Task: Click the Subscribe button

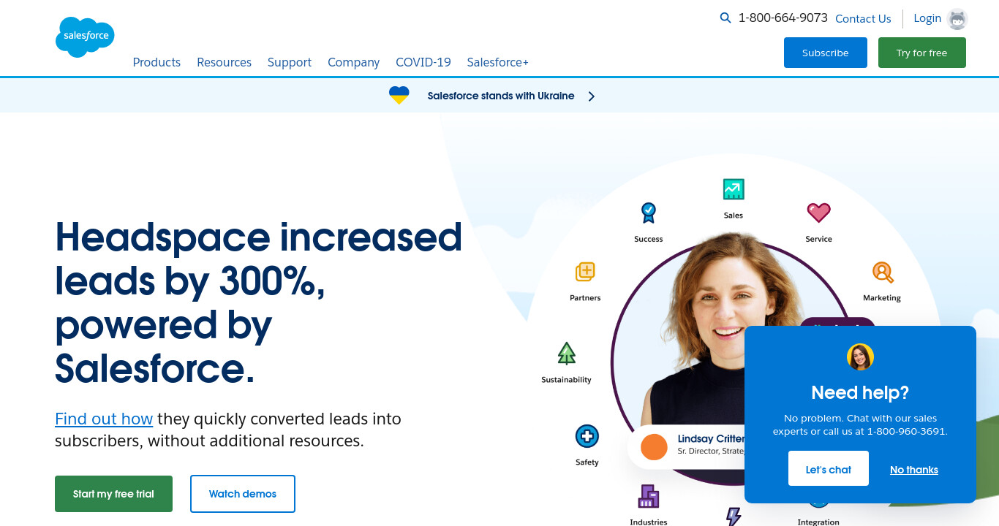Action: [x=826, y=53]
